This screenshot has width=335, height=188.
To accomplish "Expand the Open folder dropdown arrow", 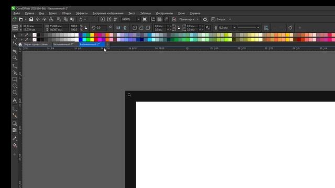I will [x=26, y=19].
